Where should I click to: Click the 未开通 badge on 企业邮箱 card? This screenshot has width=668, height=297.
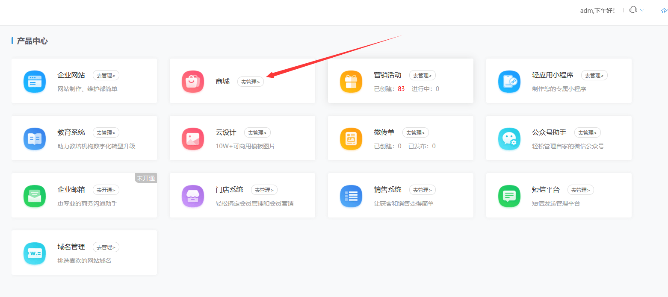click(146, 178)
